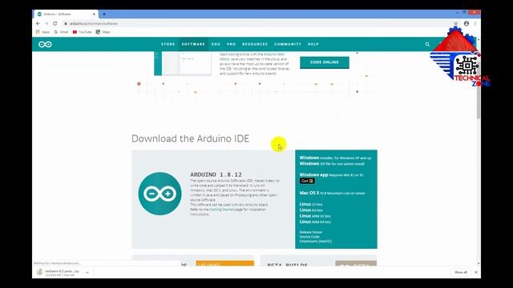Download Linux 64 bits version
This screenshot has width=513, height=288.
(x=311, y=210)
